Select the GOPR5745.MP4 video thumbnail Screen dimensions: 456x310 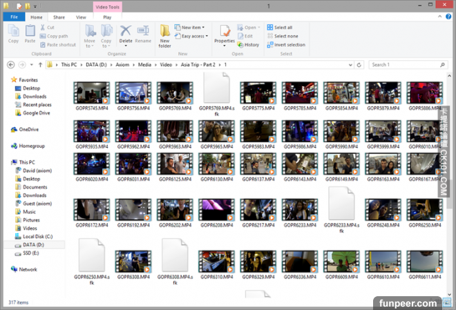click(x=91, y=93)
